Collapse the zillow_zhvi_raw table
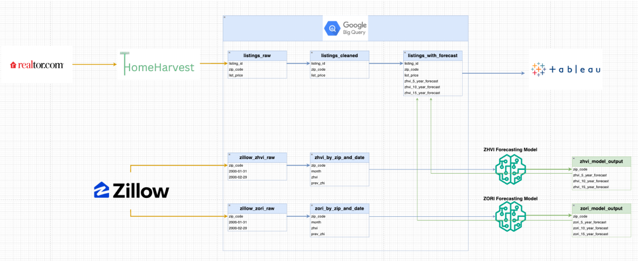The width and height of the screenshot is (638, 261). (x=229, y=155)
